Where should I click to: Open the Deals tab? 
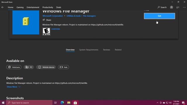tap(58, 7)
